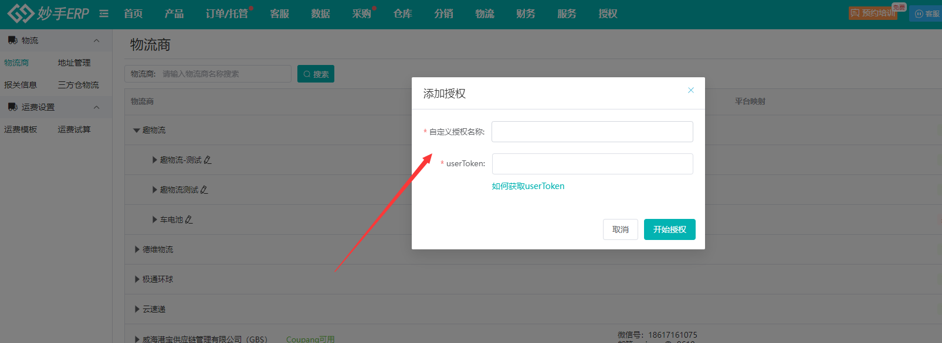Open the 财务 top menu
Image resolution: width=942 pixels, height=343 pixels.
tap(526, 13)
